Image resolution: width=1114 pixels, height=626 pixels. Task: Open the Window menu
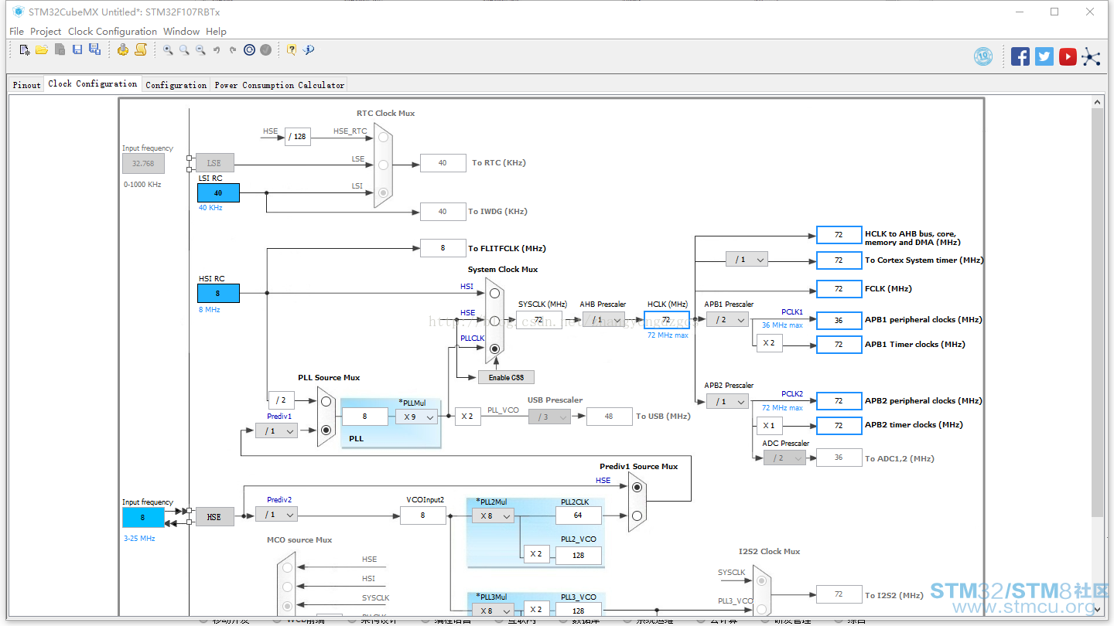pos(181,32)
